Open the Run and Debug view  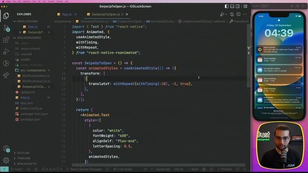pyautogui.click(x=6, y=51)
